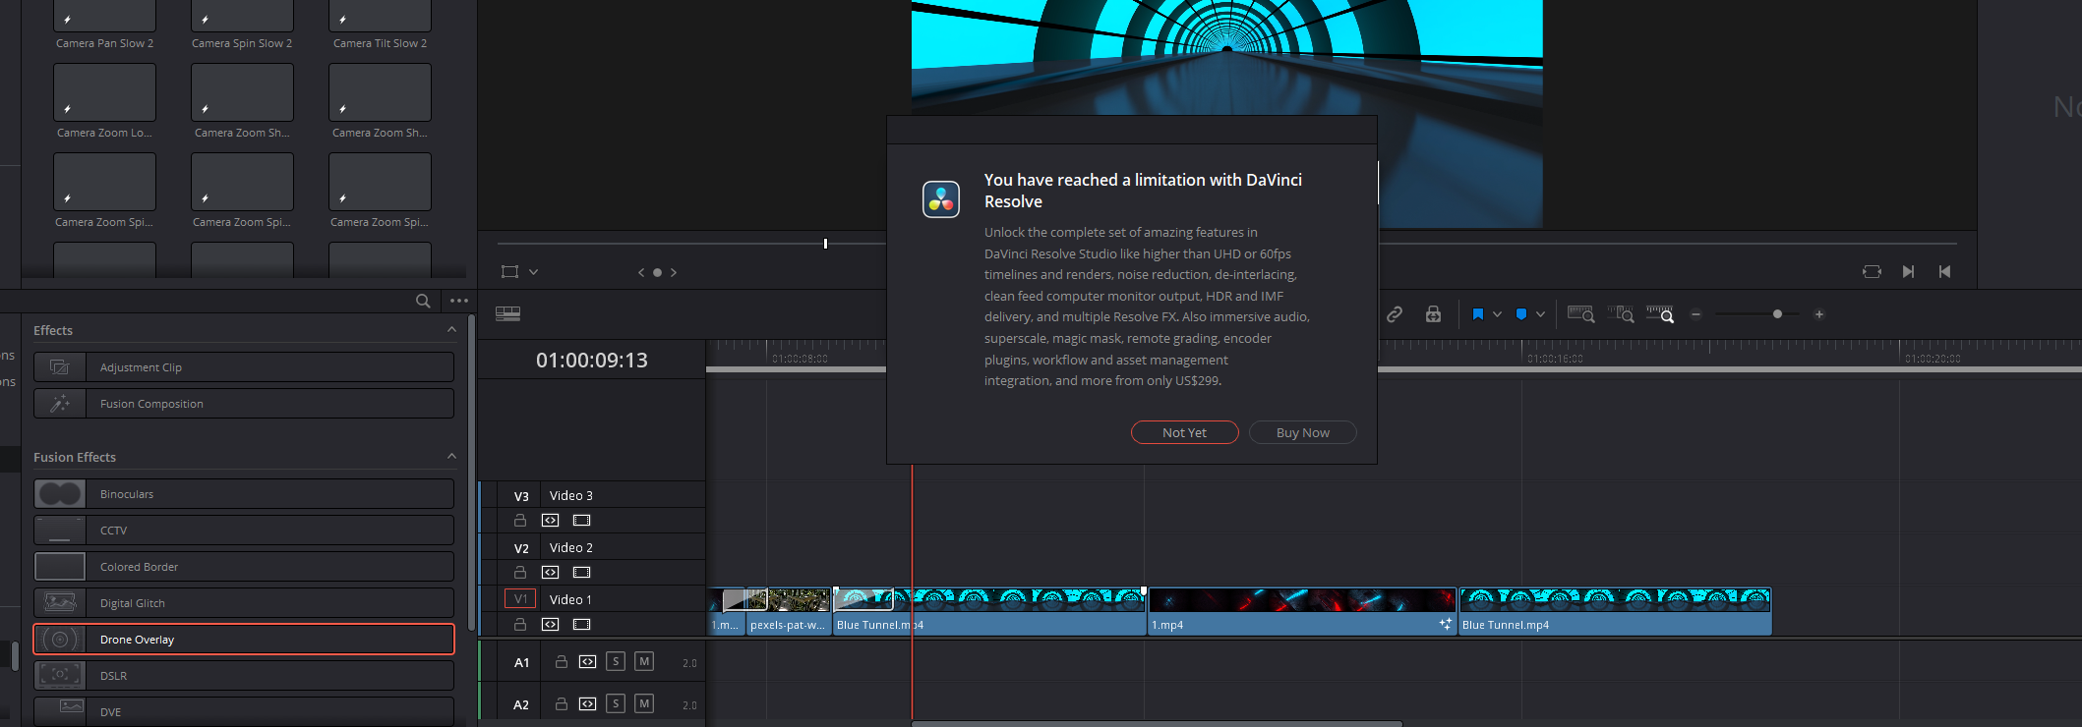Toggle position lock icon in timeline toolbar
Viewport: 2082px width, 727px height.
[x=1433, y=314]
